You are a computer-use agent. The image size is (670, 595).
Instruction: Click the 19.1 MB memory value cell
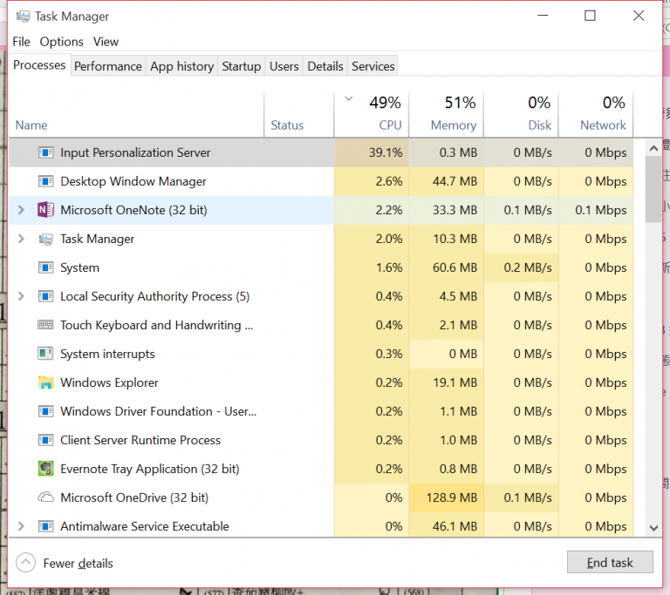coord(446,382)
